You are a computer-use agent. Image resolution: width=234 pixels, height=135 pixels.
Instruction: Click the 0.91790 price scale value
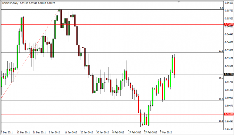pos(229,82)
